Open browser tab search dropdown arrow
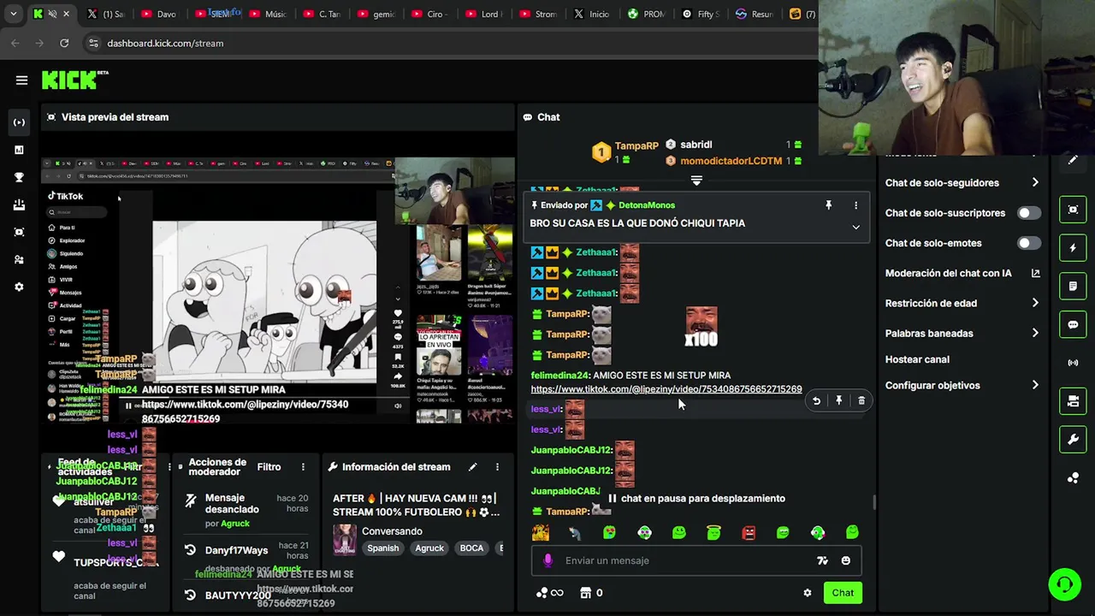This screenshot has height=616, width=1095. [13, 14]
